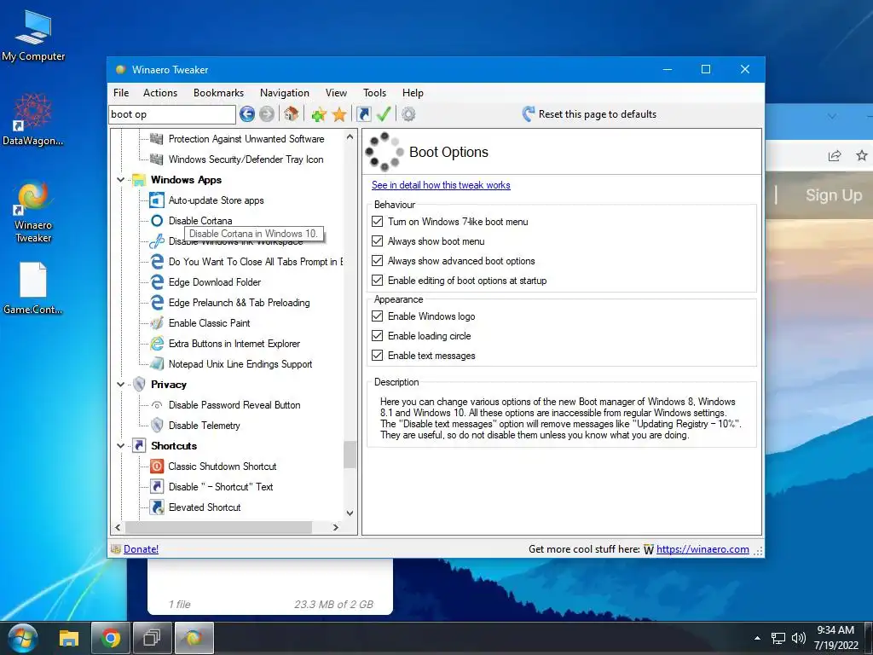Open the Actions menu
Image resolution: width=873 pixels, height=655 pixels.
(160, 93)
